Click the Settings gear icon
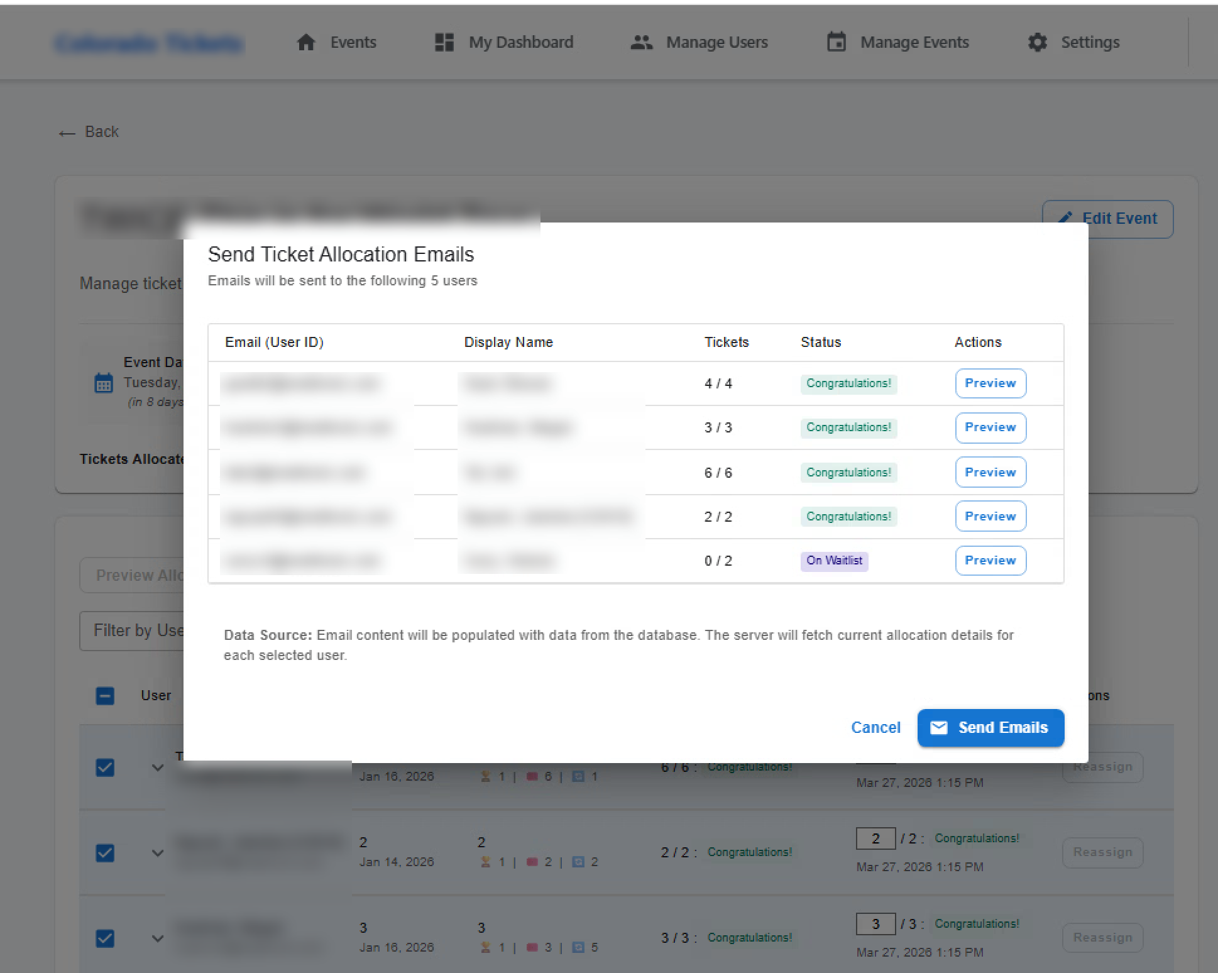The height and width of the screenshot is (973, 1218). pyautogui.click(x=1037, y=42)
